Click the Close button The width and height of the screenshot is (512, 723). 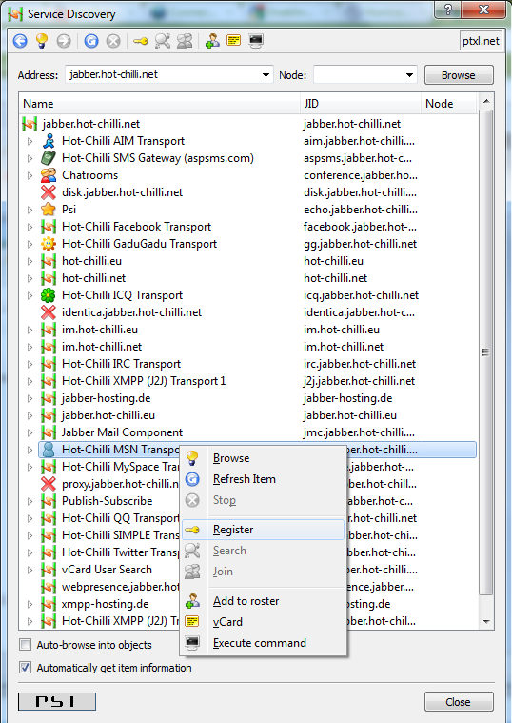point(459,702)
